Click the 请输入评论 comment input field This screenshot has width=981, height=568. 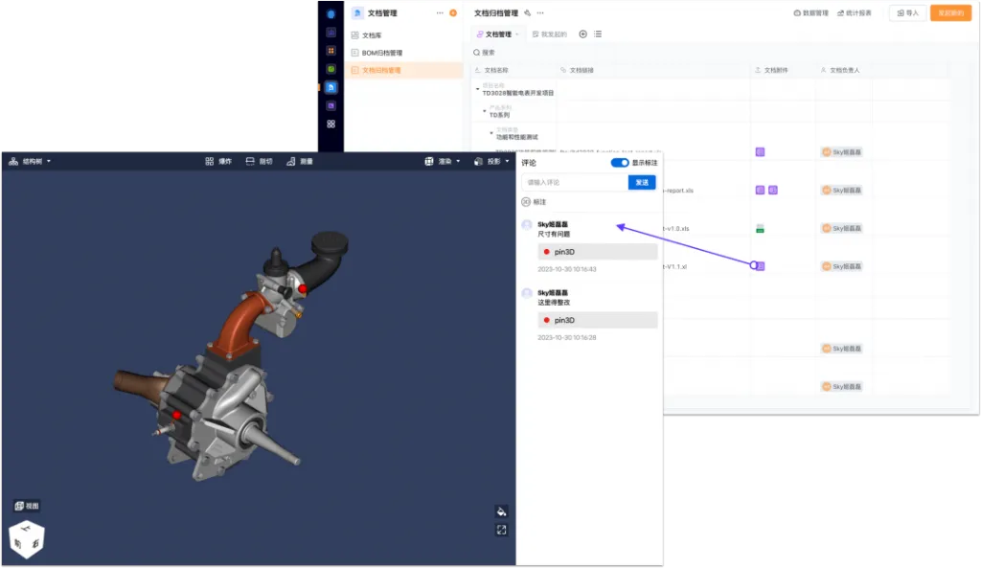[574, 182]
